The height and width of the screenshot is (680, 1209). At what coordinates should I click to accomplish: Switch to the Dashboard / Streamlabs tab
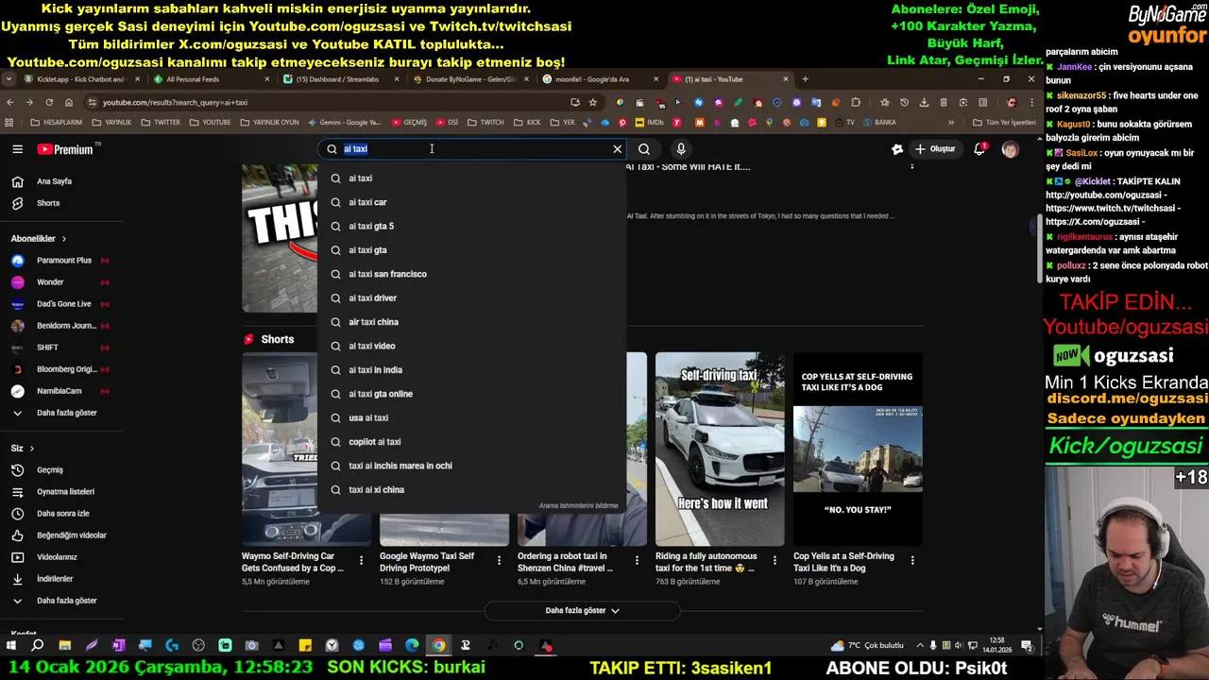click(341, 79)
